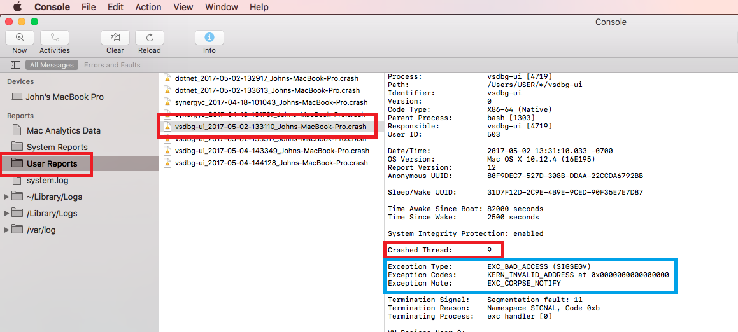Image resolution: width=738 pixels, height=332 pixels.
Task: Click the KERN_INVALID_ADDRESS exception codes line
Action: coord(528,275)
